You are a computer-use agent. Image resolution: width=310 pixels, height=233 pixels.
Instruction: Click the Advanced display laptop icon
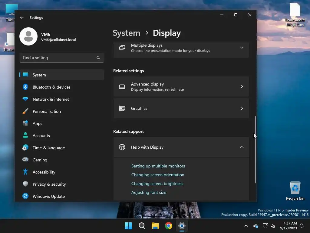[122, 86]
